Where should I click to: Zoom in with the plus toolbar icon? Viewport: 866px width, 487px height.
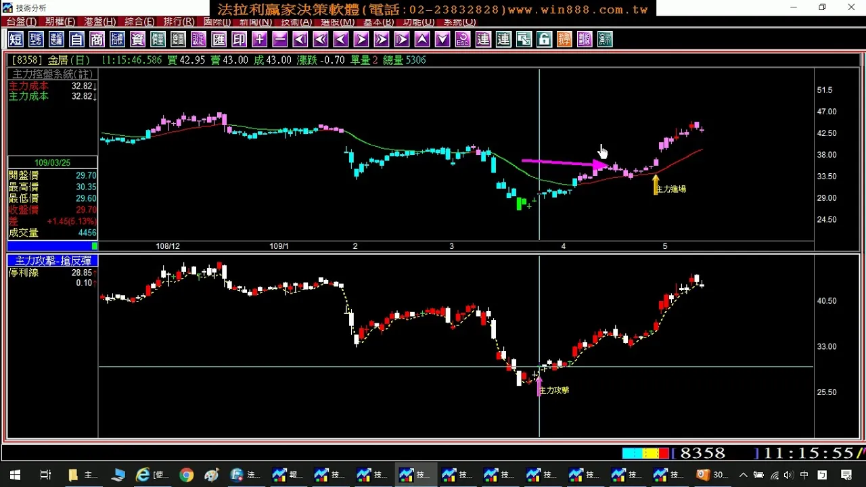coord(260,39)
